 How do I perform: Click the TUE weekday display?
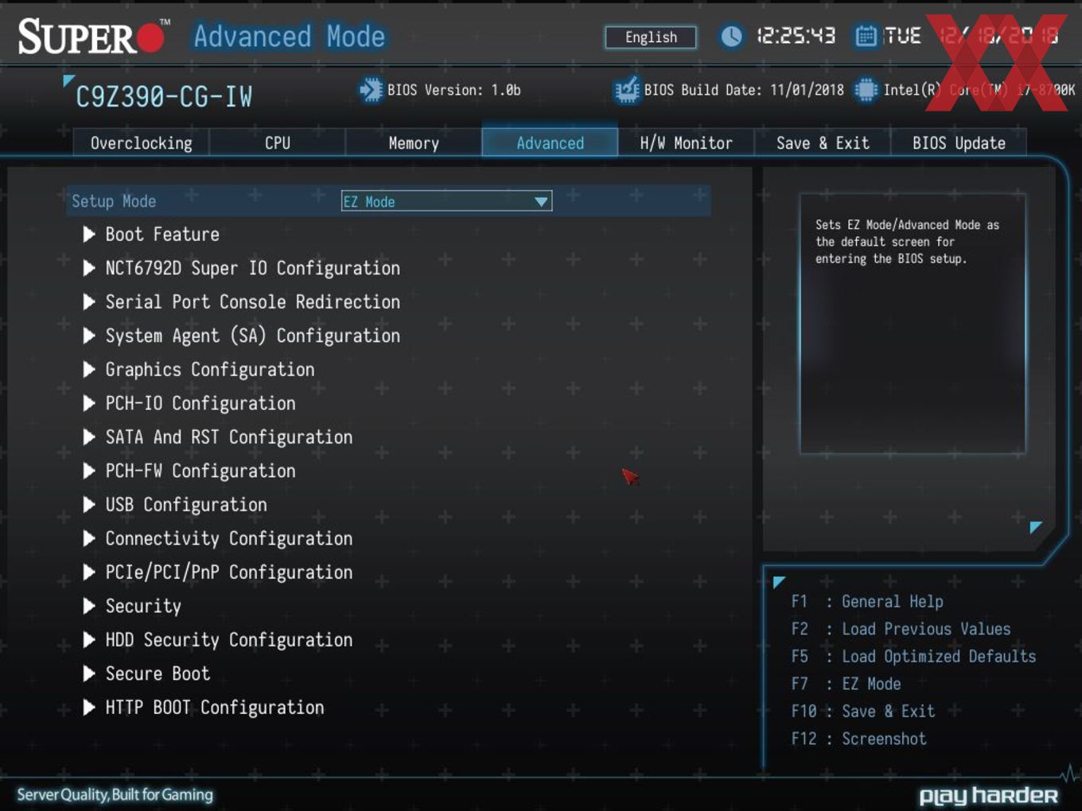click(x=902, y=36)
